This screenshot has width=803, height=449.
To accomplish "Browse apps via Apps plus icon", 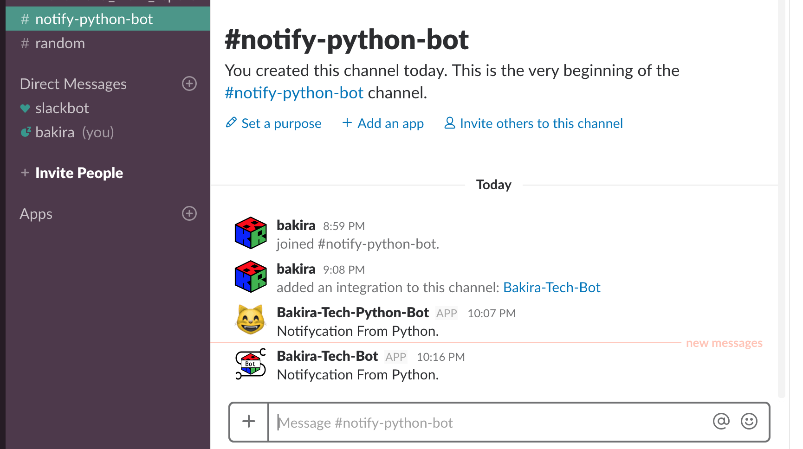I will click(189, 213).
